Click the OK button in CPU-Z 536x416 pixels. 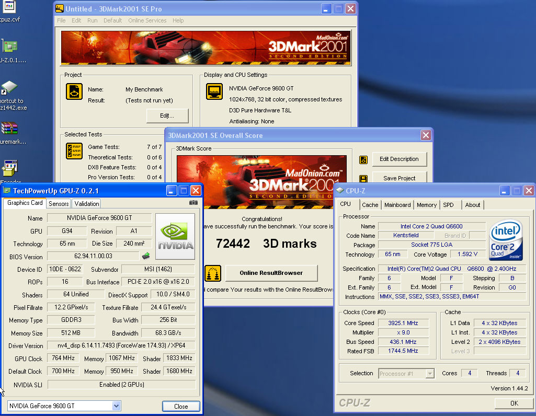(x=514, y=403)
